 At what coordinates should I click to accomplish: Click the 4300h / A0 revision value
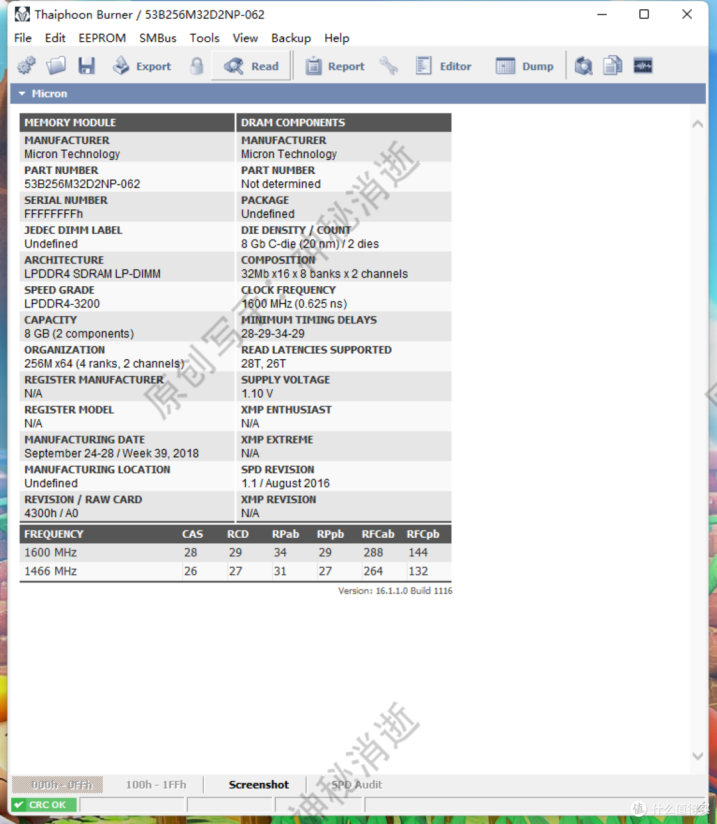(51, 513)
